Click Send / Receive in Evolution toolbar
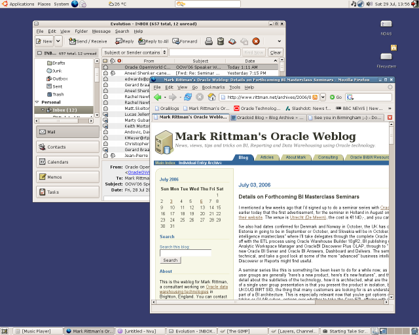This screenshot has width=419, height=335. [88, 41]
